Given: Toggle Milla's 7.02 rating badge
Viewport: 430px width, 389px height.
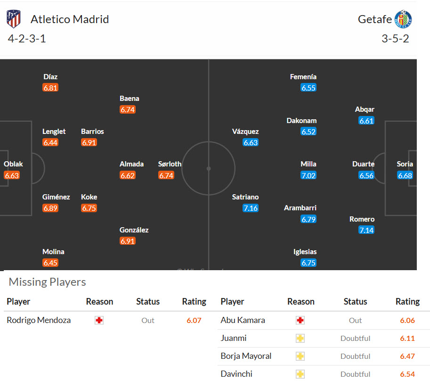Looking at the screenshot, I should 308,175.
